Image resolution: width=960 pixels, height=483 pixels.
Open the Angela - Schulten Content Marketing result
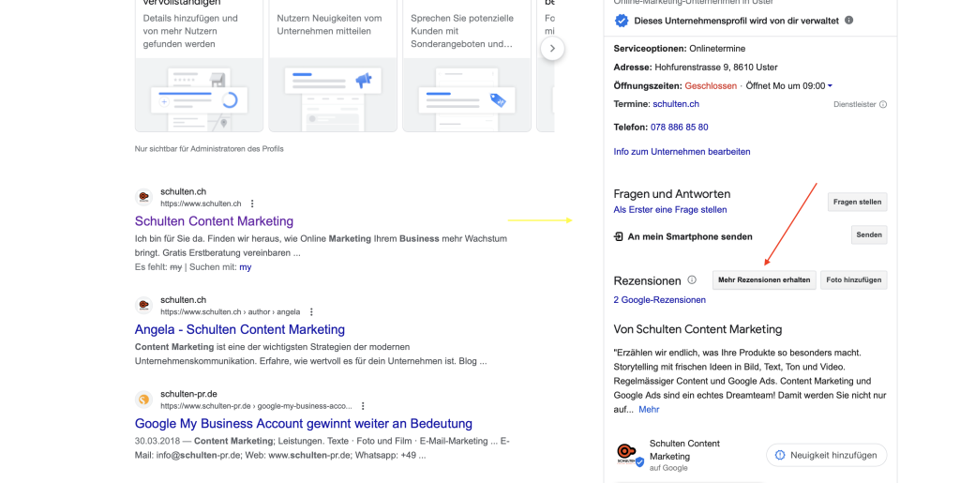tap(240, 329)
